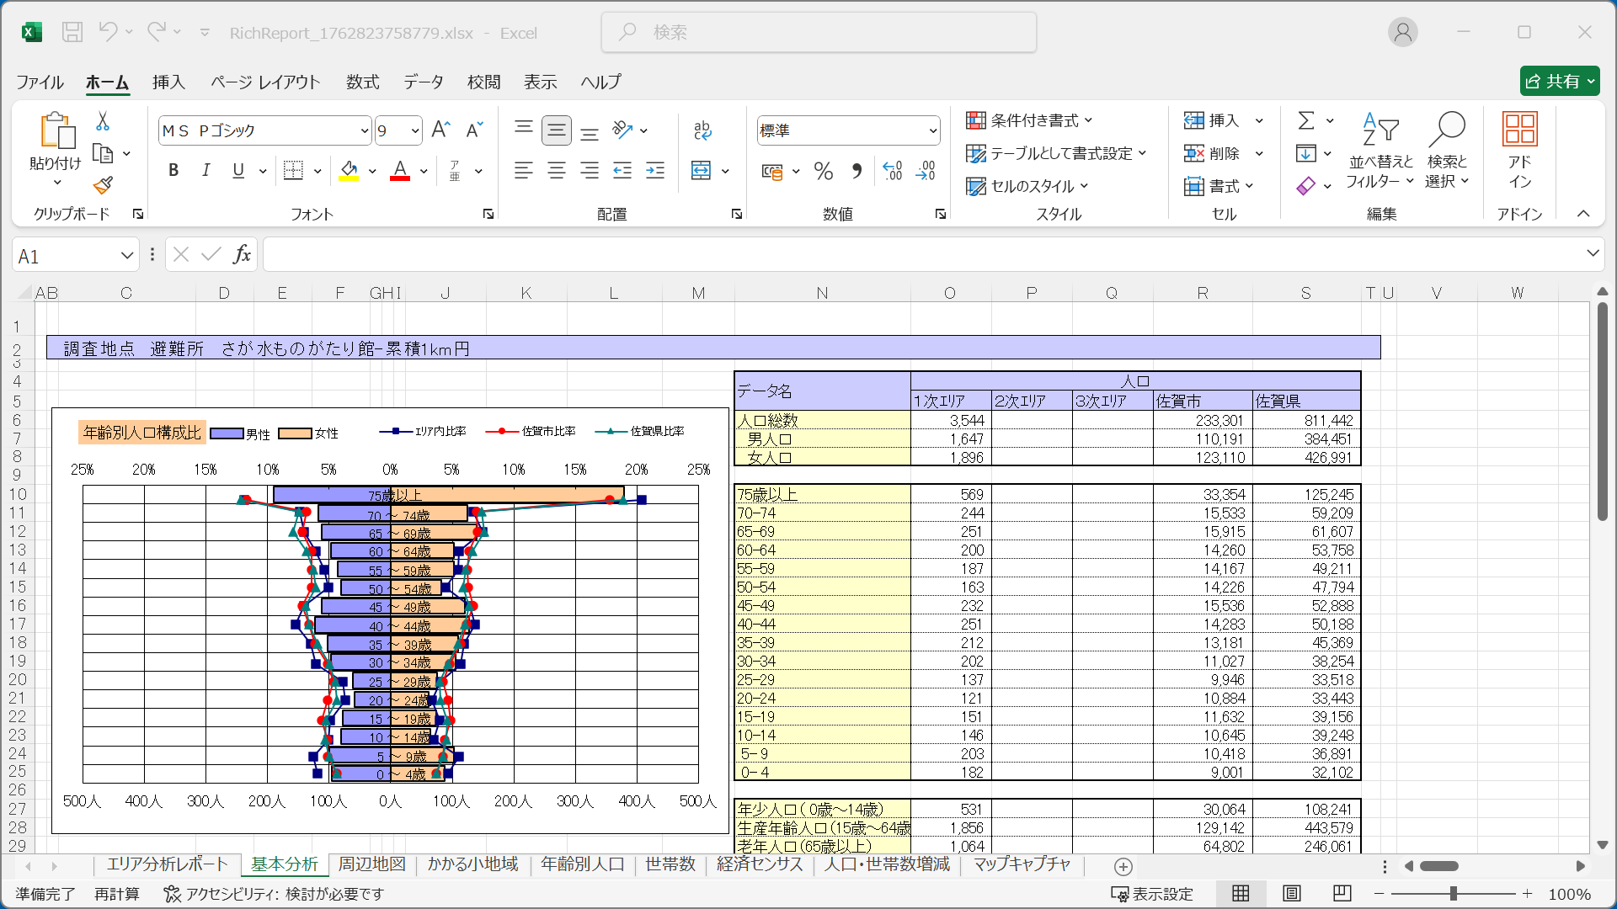Toggle italic formatting
The width and height of the screenshot is (1617, 909).
tap(205, 171)
